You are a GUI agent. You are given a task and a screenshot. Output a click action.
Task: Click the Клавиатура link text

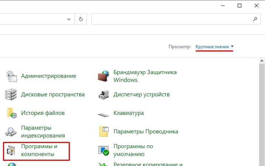click(129, 113)
